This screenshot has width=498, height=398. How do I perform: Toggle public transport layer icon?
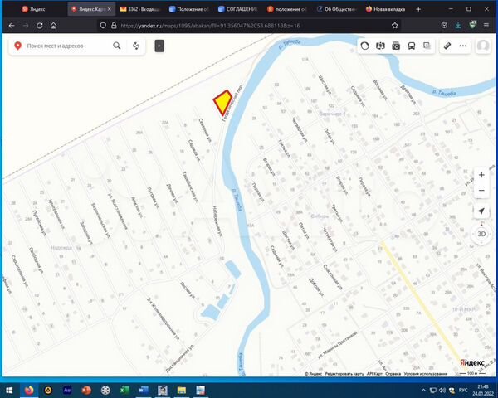[x=413, y=46]
